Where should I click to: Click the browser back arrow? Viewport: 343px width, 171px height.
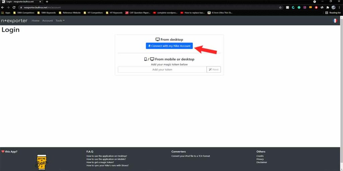3,7
